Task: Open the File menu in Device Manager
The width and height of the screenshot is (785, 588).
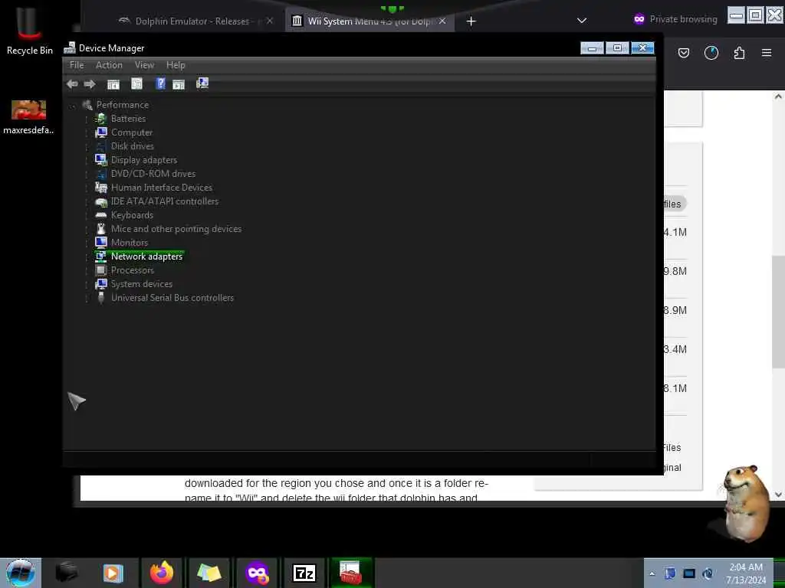Action: (x=77, y=65)
